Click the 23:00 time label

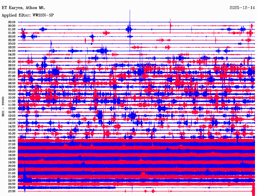tap(12, 188)
